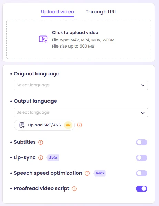
Task: Click the premium crown icon
Action: 68,125
